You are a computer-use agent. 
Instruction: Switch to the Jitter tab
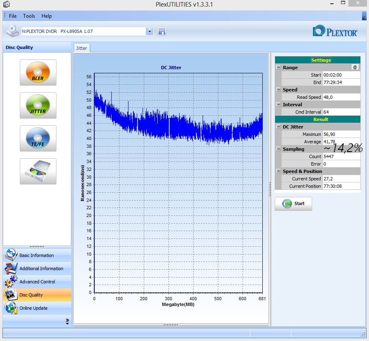coord(82,48)
